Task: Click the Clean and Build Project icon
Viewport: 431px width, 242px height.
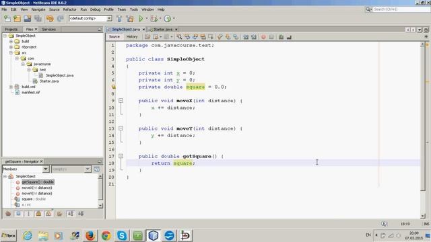Action: pos(130,18)
